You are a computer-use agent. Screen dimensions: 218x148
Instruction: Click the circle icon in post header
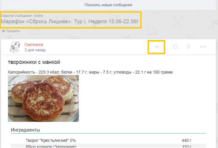click(x=175, y=47)
